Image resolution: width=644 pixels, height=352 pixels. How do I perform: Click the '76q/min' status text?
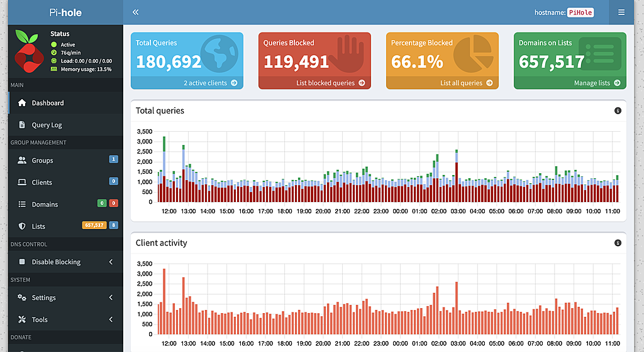click(x=70, y=53)
